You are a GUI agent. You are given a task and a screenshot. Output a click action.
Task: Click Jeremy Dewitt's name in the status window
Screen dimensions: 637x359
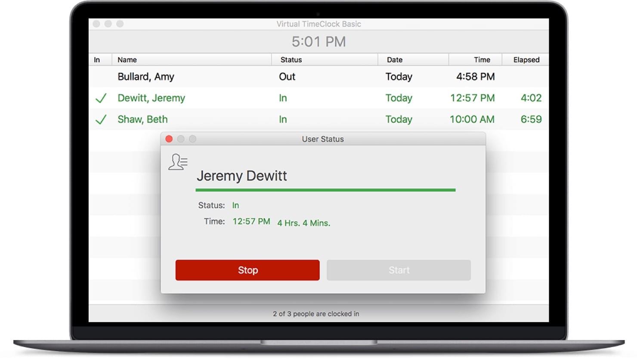(x=242, y=176)
